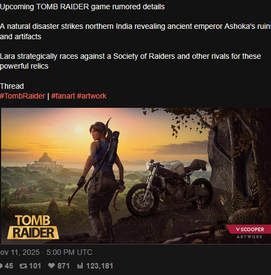Click the paragraph mentioning emperor Ashoka's ruins
This screenshot has width=271, height=275.
135,32
